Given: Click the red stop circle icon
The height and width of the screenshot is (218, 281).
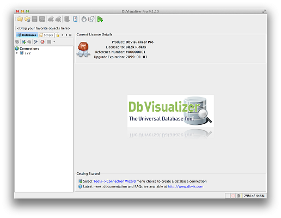Looking at the screenshot, I should (42, 42).
